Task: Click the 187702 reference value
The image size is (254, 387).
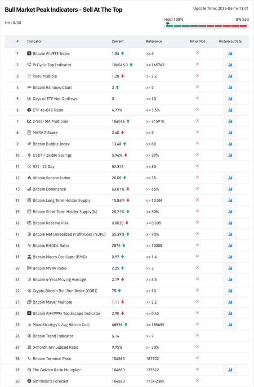Action: 152,359
